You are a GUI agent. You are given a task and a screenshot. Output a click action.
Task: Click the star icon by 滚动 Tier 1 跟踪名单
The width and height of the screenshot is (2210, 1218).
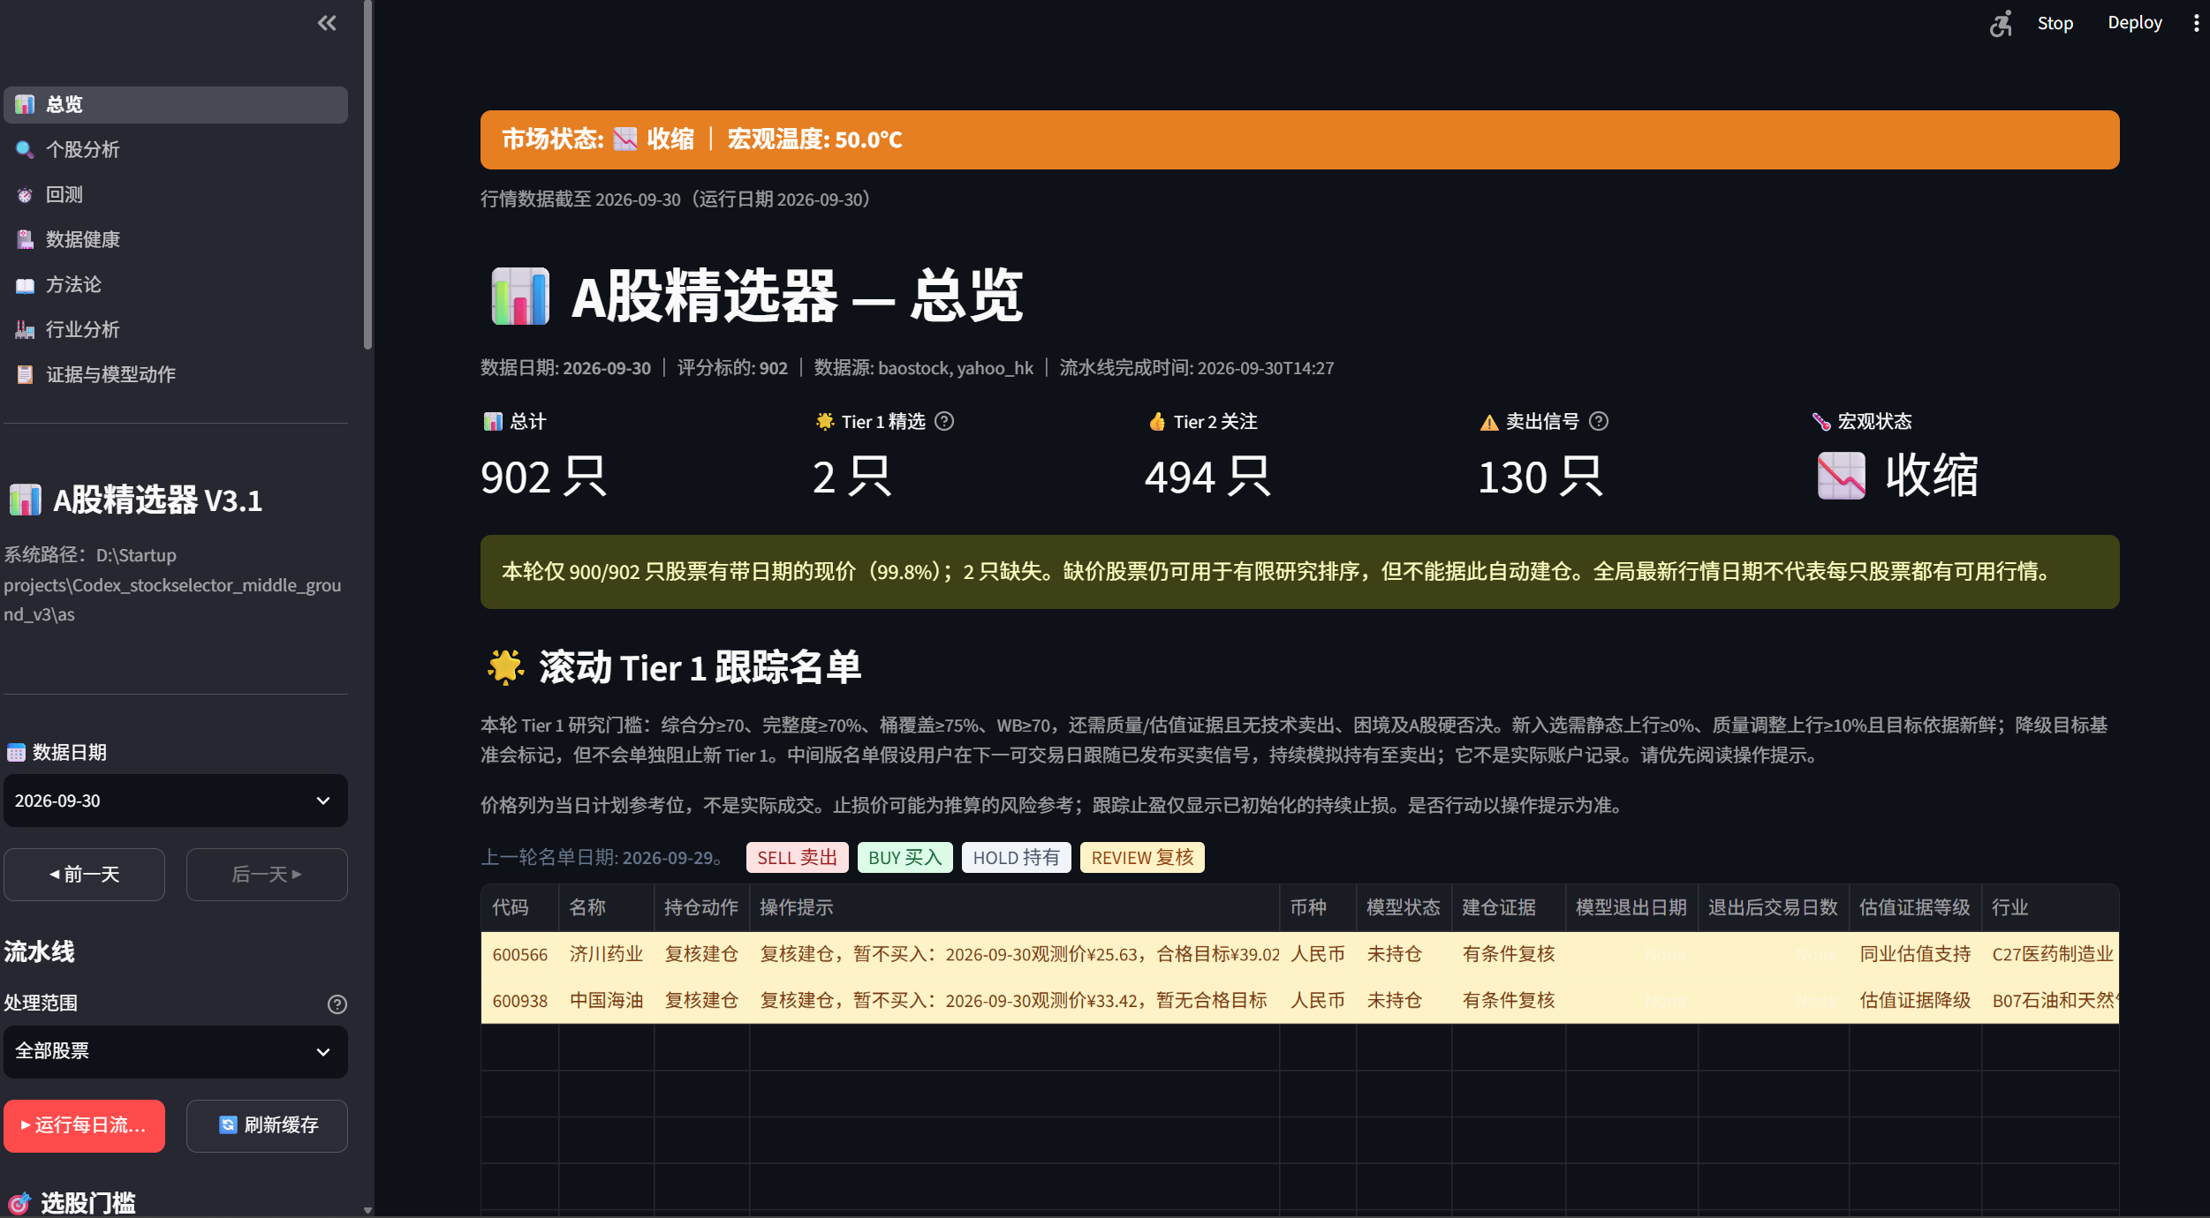[x=505, y=667]
